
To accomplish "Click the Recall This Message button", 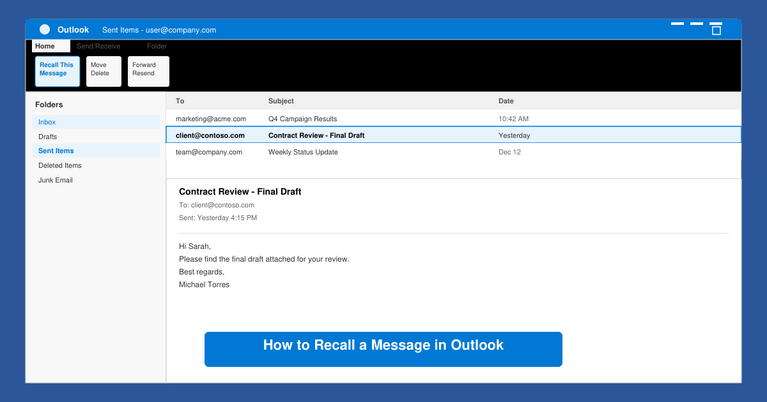I will point(58,71).
